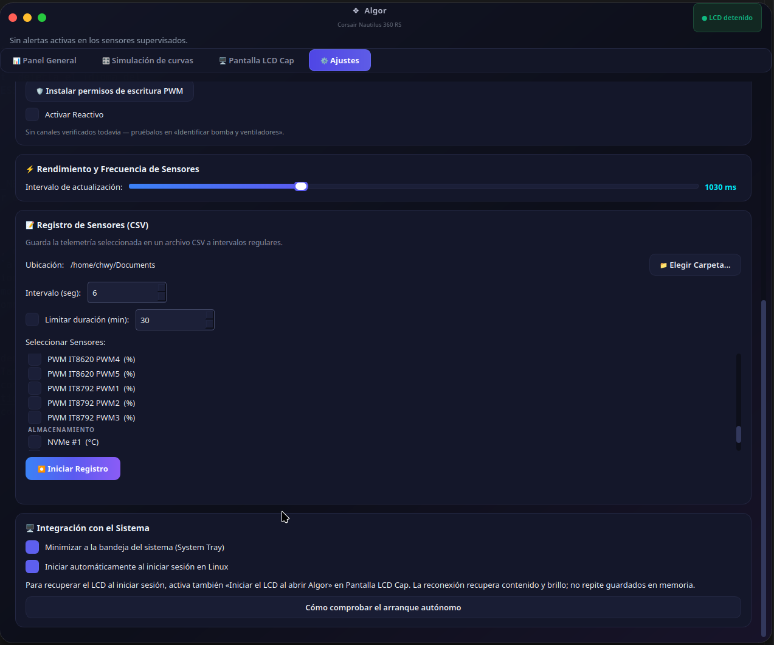This screenshot has width=774, height=645.
Task: Check PWM IT8620 PWM5 sensor
Action: tap(35, 374)
